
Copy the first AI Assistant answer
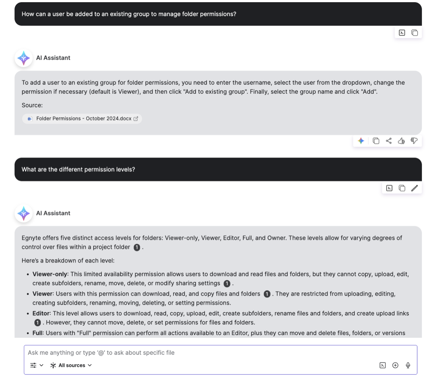click(x=376, y=141)
